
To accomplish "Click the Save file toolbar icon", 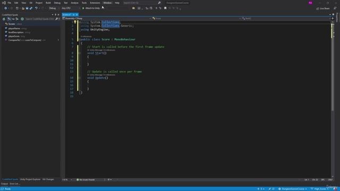I will coord(27,8).
